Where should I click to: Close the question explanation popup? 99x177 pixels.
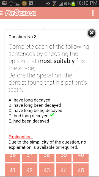pyautogui.click(x=92, y=33)
